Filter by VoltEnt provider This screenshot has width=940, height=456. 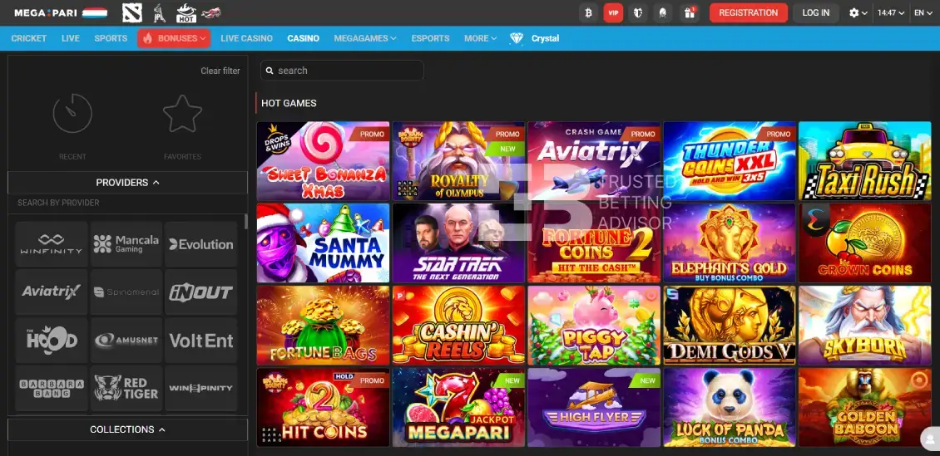click(x=200, y=341)
